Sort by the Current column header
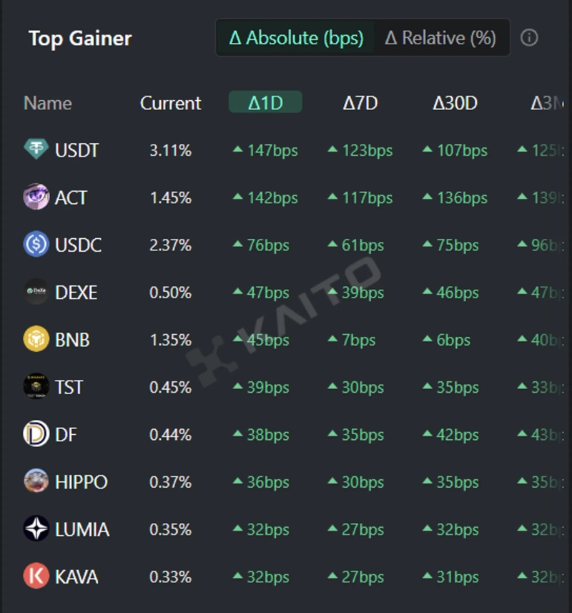Image resolution: width=572 pixels, height=613 pixels. [170, 103]
